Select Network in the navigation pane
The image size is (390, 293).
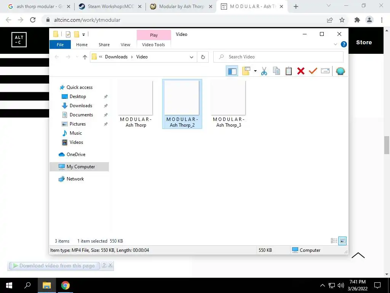point(75,179)
